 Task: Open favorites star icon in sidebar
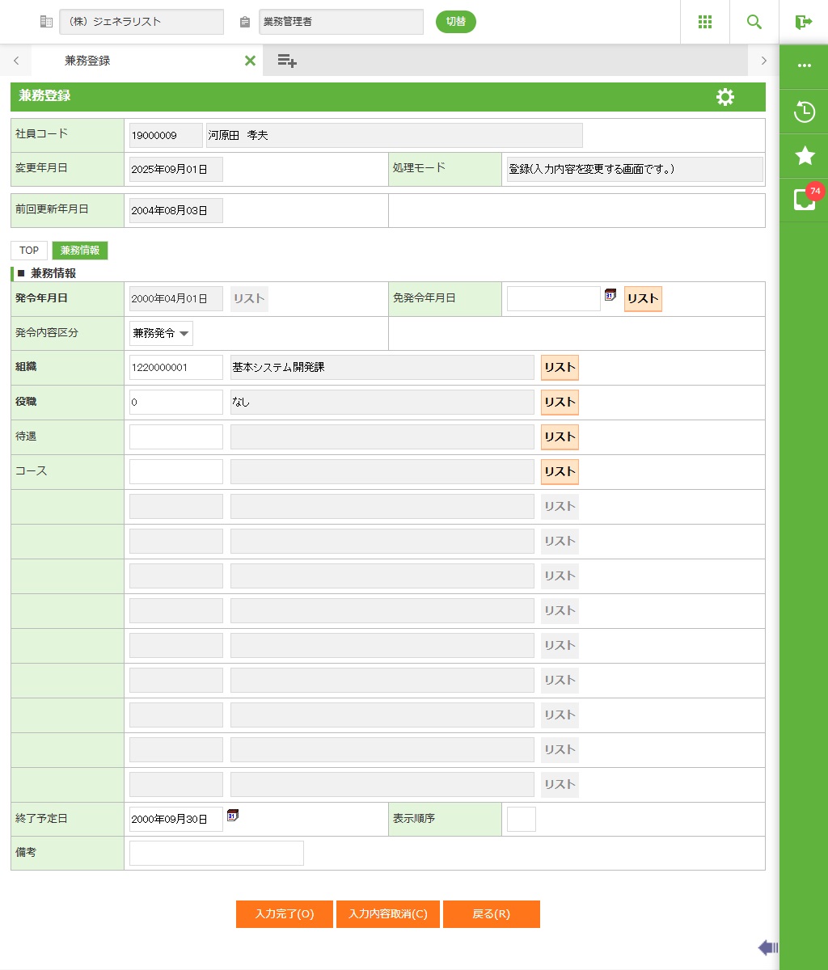(804, 156)
